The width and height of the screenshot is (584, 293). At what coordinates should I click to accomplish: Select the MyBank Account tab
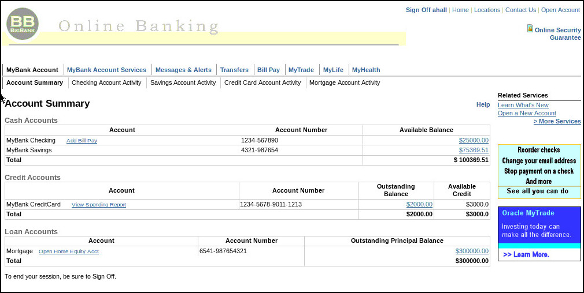32,70
